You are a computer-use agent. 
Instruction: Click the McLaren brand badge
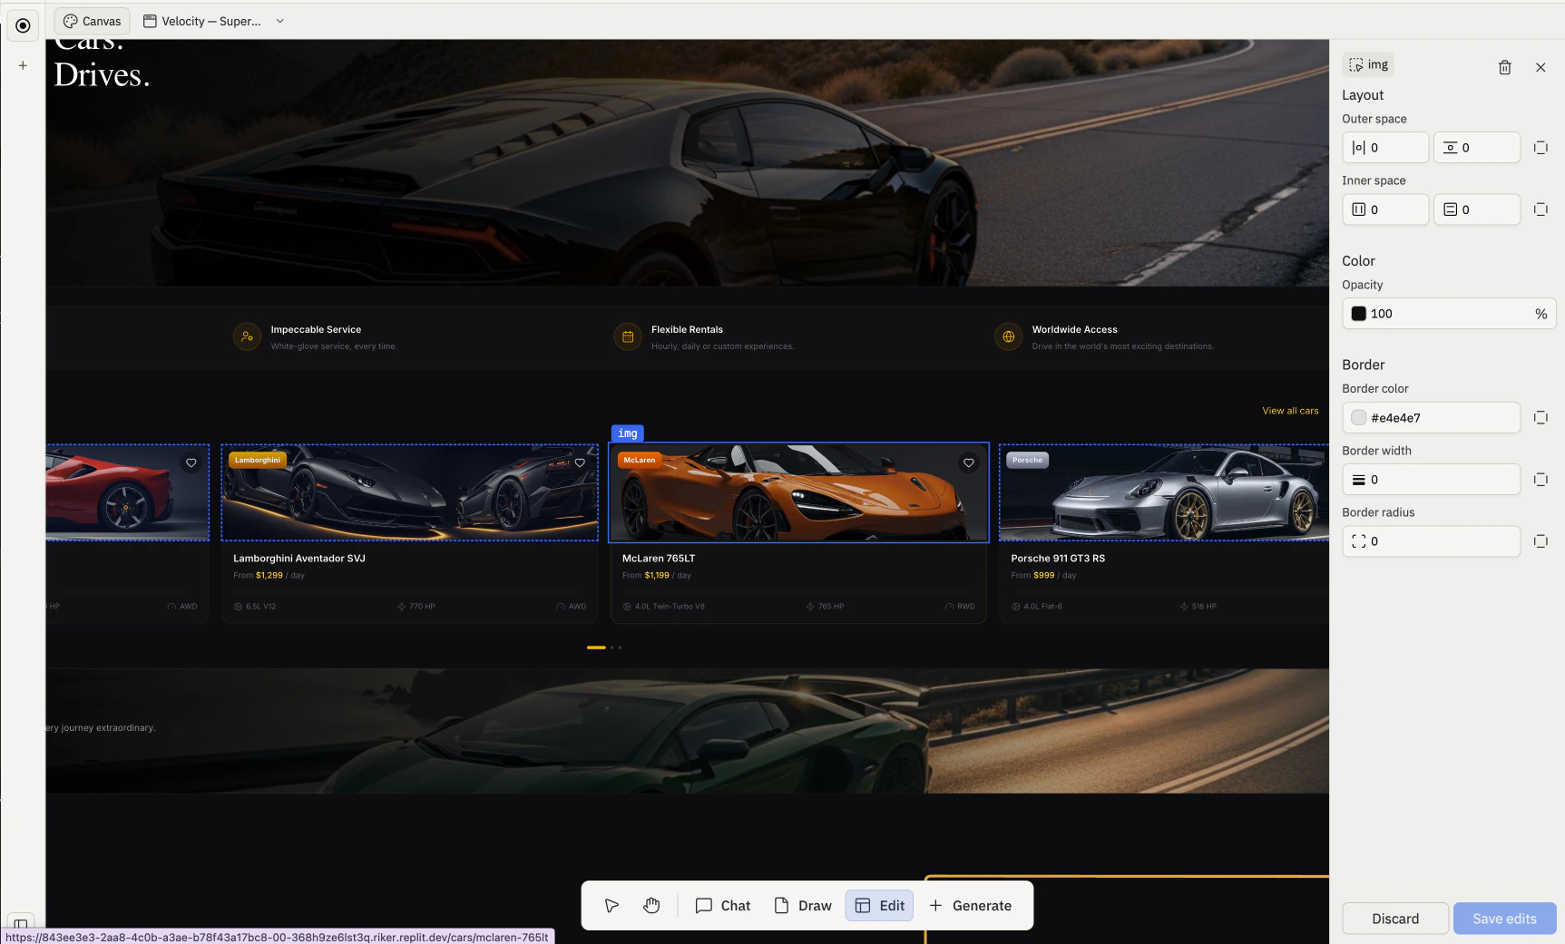pyautogui.click(x=640, y=460)
